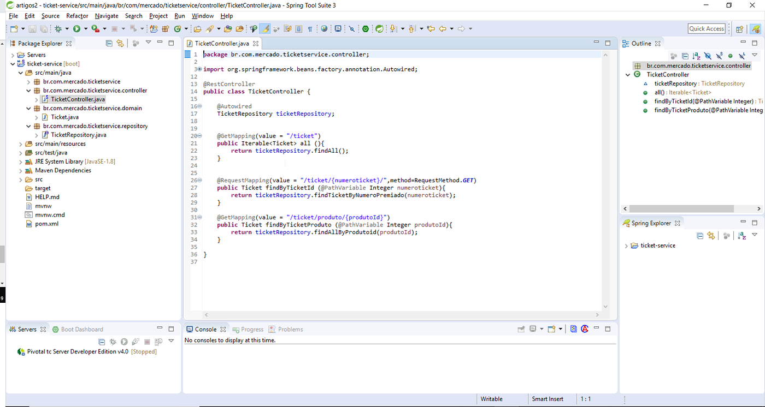
Task: Hide fields in the Outline view
Action: [708, 56]
